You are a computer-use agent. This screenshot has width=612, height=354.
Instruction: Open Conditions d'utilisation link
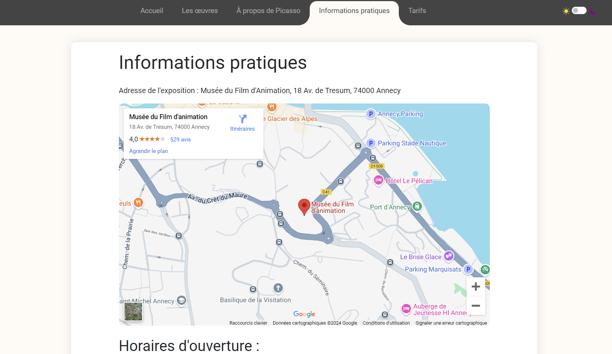pyautogui.click(x=386, y=323)
